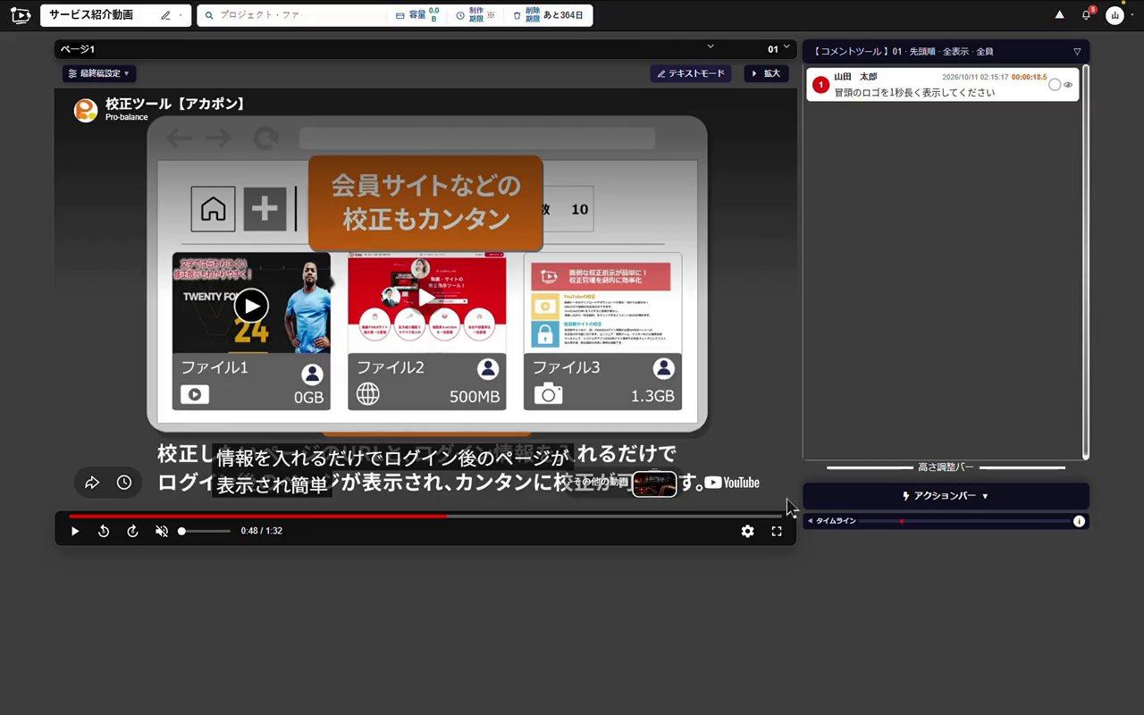The height and width of the screenshot is (715, 1144).
Task: Open the 最終稿設定 dropdown
Action: click(x=99, y=73)
